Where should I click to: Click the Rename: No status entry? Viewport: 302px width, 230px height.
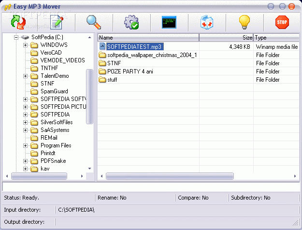(112, 198)
